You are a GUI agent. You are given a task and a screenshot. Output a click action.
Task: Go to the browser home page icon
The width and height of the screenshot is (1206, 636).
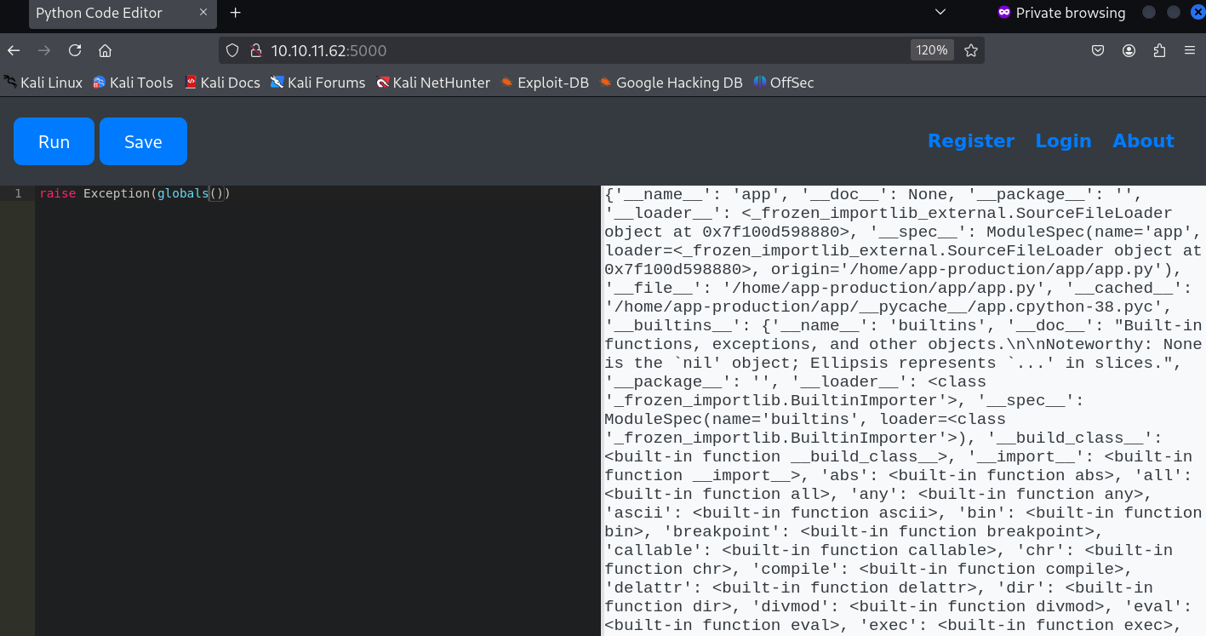(105, 50)
